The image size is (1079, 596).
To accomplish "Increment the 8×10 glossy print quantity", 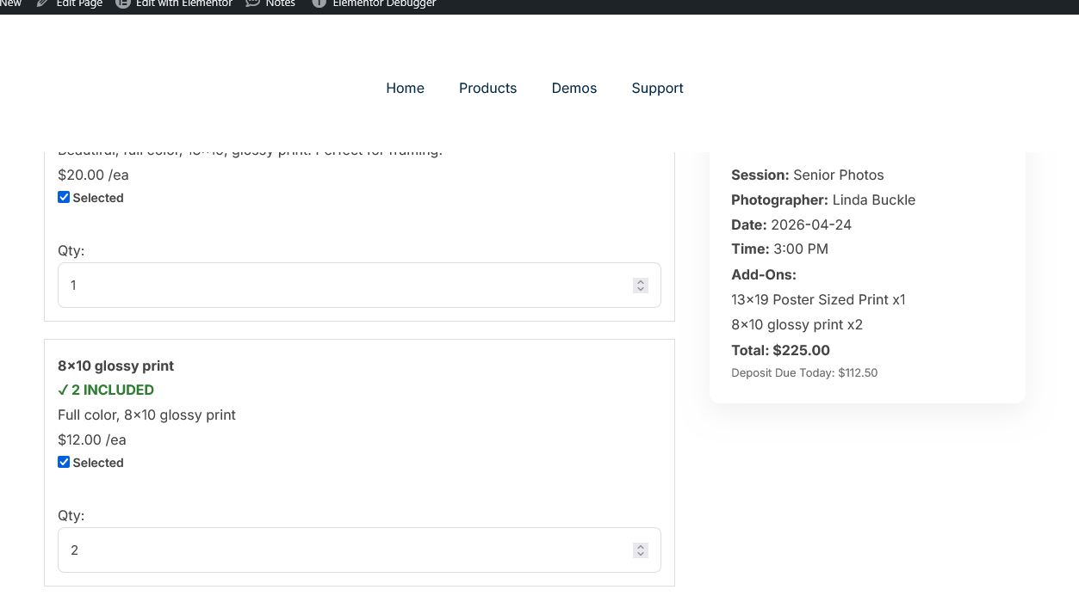I will [x=640, y=546].
